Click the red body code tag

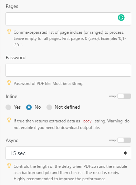click(87, 121)
